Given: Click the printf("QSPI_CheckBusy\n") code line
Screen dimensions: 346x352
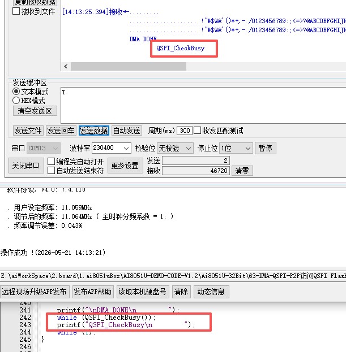Looking at the screenshot, I should [x=126, y=325].
